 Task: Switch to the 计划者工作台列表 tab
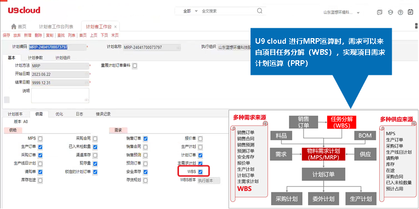56,27
